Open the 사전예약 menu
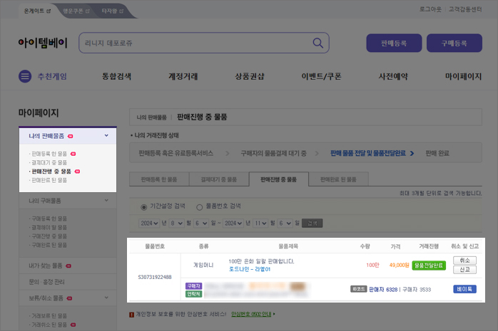The image size is (498, 331). pos(393,76)
